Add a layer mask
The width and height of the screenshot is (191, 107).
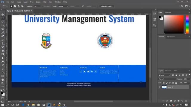(x=171, y=101)
